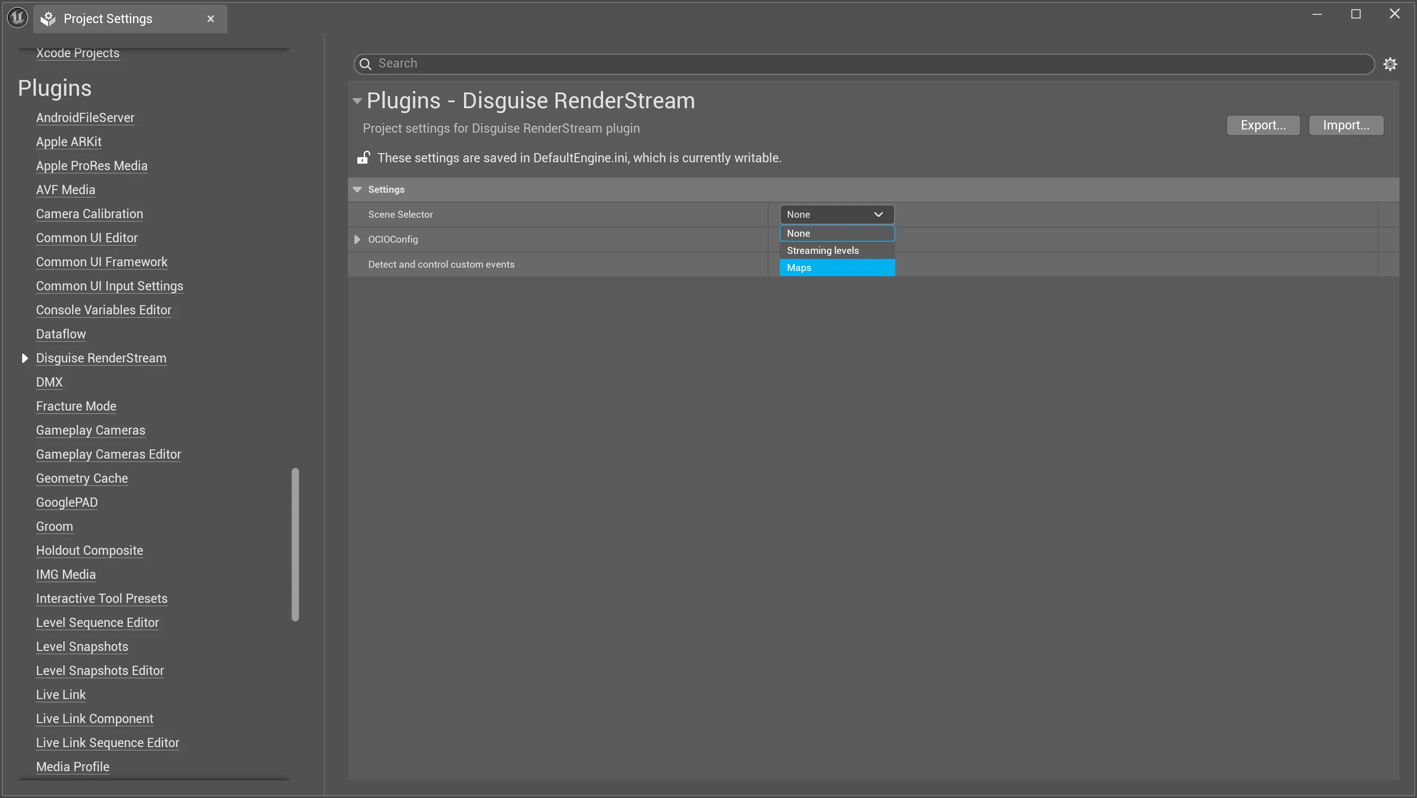Click the Import button
The image size is (1417, 798).
tap(1345, 125)
